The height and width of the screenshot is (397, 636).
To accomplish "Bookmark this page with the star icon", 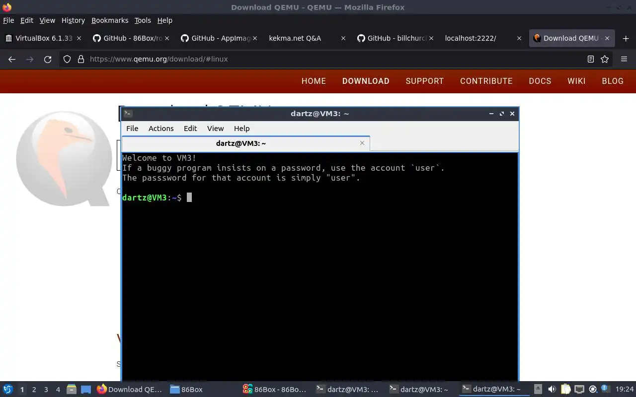I will point(605,59).
